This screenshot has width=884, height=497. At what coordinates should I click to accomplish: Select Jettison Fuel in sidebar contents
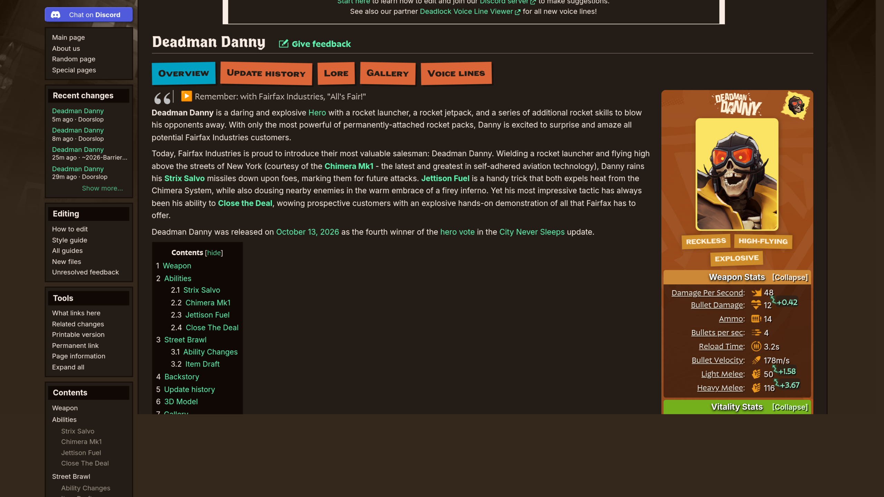pyautogui.click(x=81, y=453)
